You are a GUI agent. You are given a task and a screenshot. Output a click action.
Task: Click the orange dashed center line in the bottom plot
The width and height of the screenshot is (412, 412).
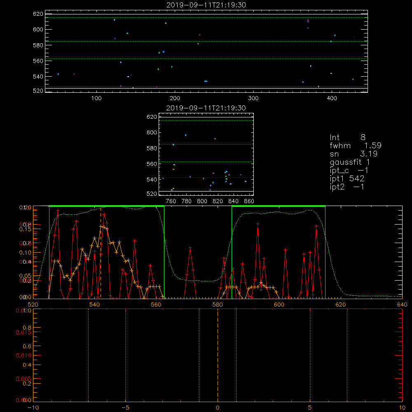[218, 355]
